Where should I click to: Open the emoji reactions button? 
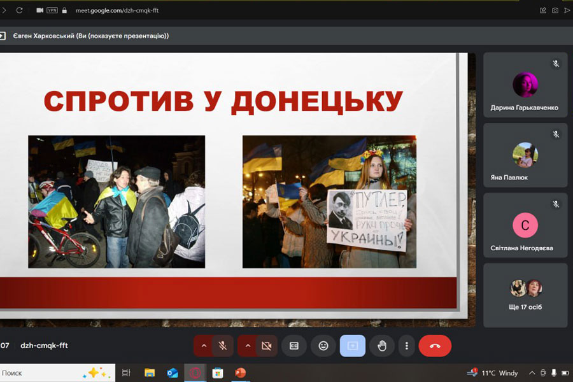point(323,346)
